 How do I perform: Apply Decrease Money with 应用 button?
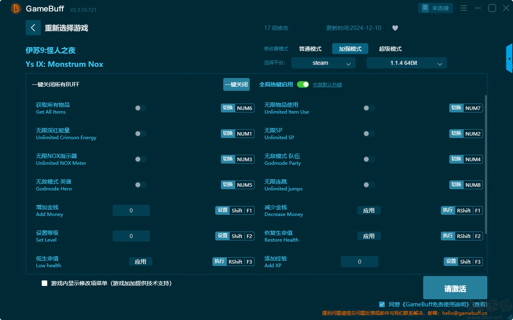pos(369,210)
